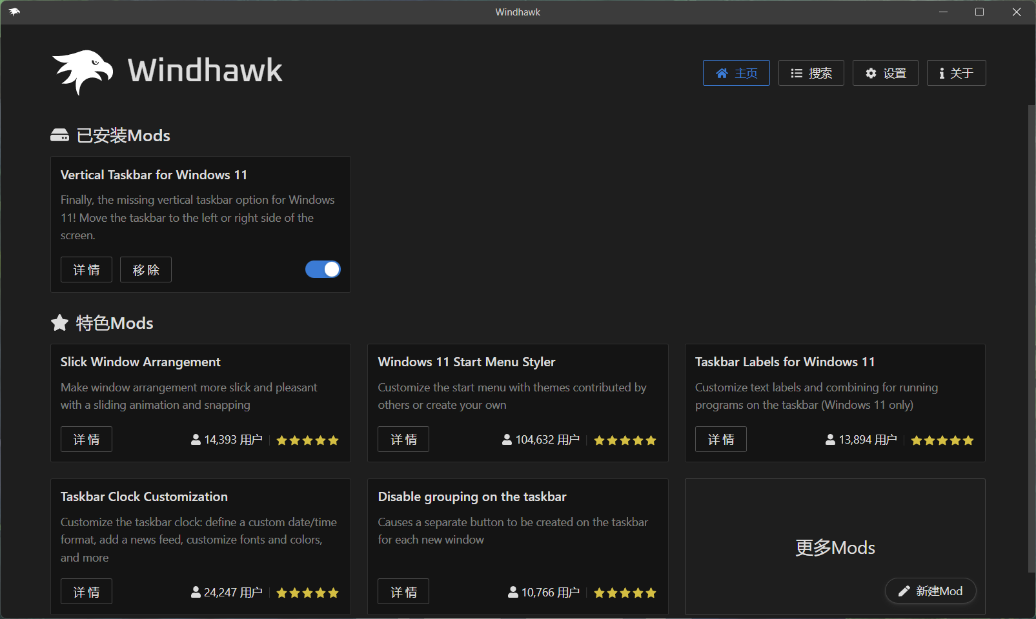Close the Windhawk window
The image size is (1036, 619).
[1017, 12]
